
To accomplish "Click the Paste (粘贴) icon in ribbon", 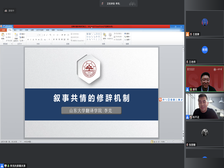I will tap(3, 35).
